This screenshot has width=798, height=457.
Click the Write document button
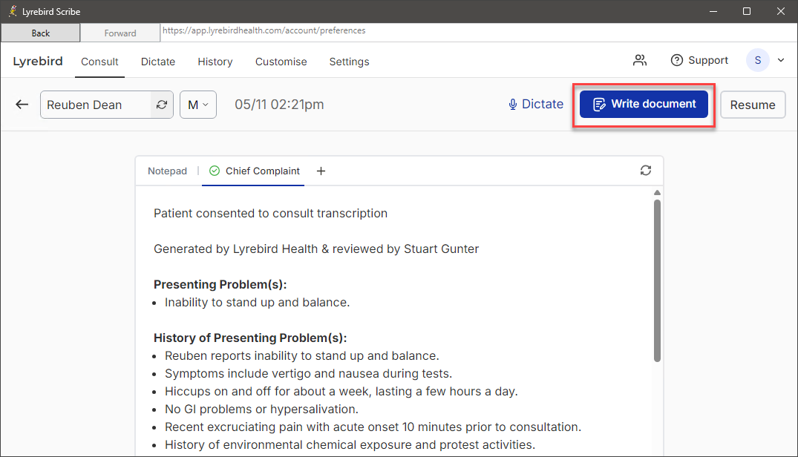[644, 104]
